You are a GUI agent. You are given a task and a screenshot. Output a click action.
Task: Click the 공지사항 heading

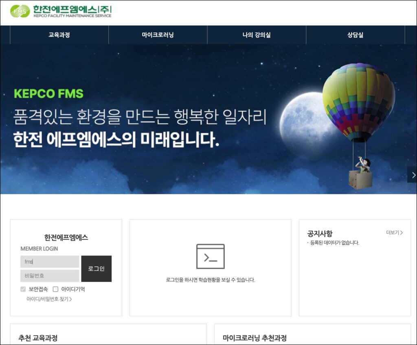click(320, 234)
